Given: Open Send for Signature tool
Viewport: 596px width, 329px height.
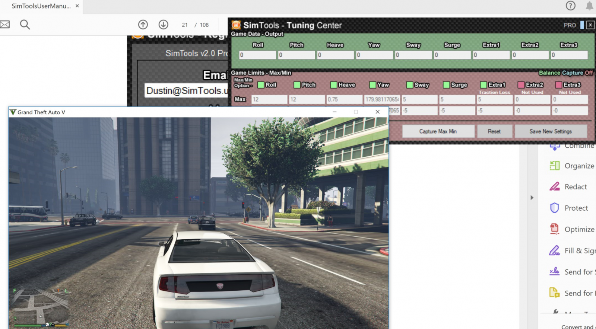Looking at the screenshot, I should pos(573,272).
